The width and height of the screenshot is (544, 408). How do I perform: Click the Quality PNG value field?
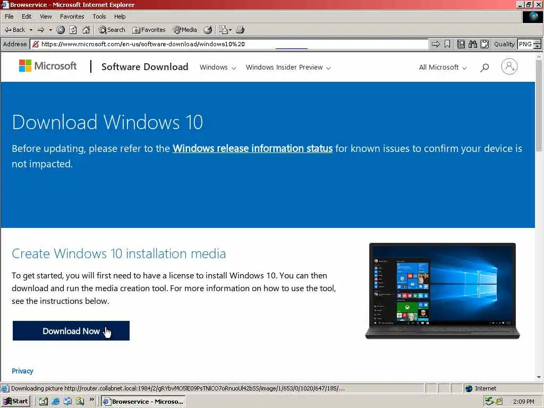(525, 44)
